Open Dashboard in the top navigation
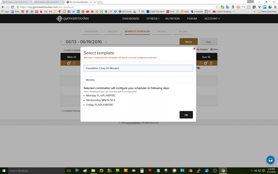The image size is (278, 174). [131, 19]
